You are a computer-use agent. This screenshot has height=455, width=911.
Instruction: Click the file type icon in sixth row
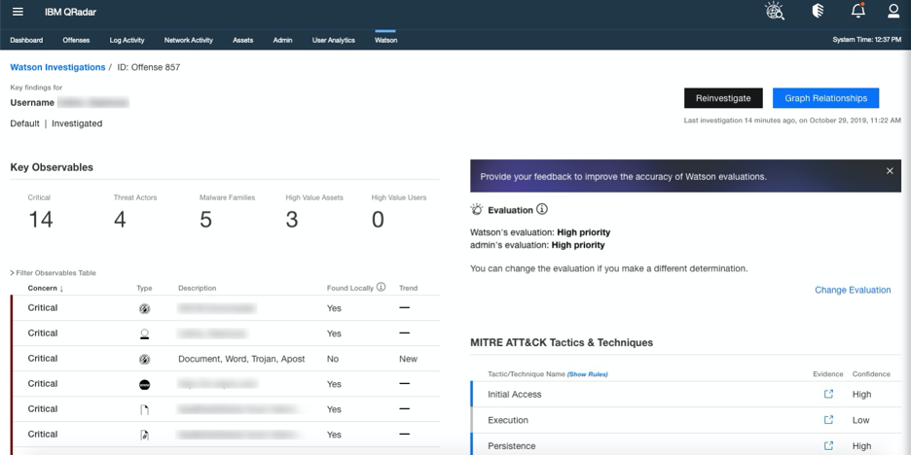coord(145,435)
